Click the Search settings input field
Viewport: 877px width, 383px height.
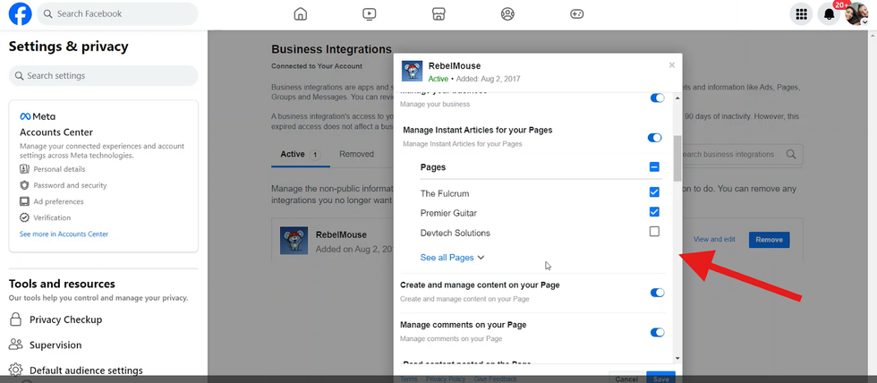tap(102, 76)
